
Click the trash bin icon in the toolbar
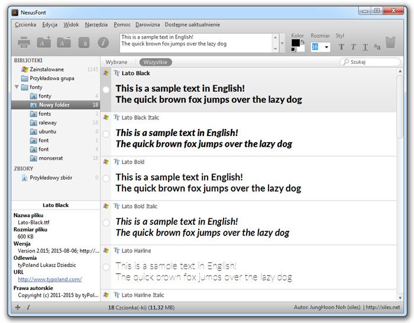click(390, 42)
